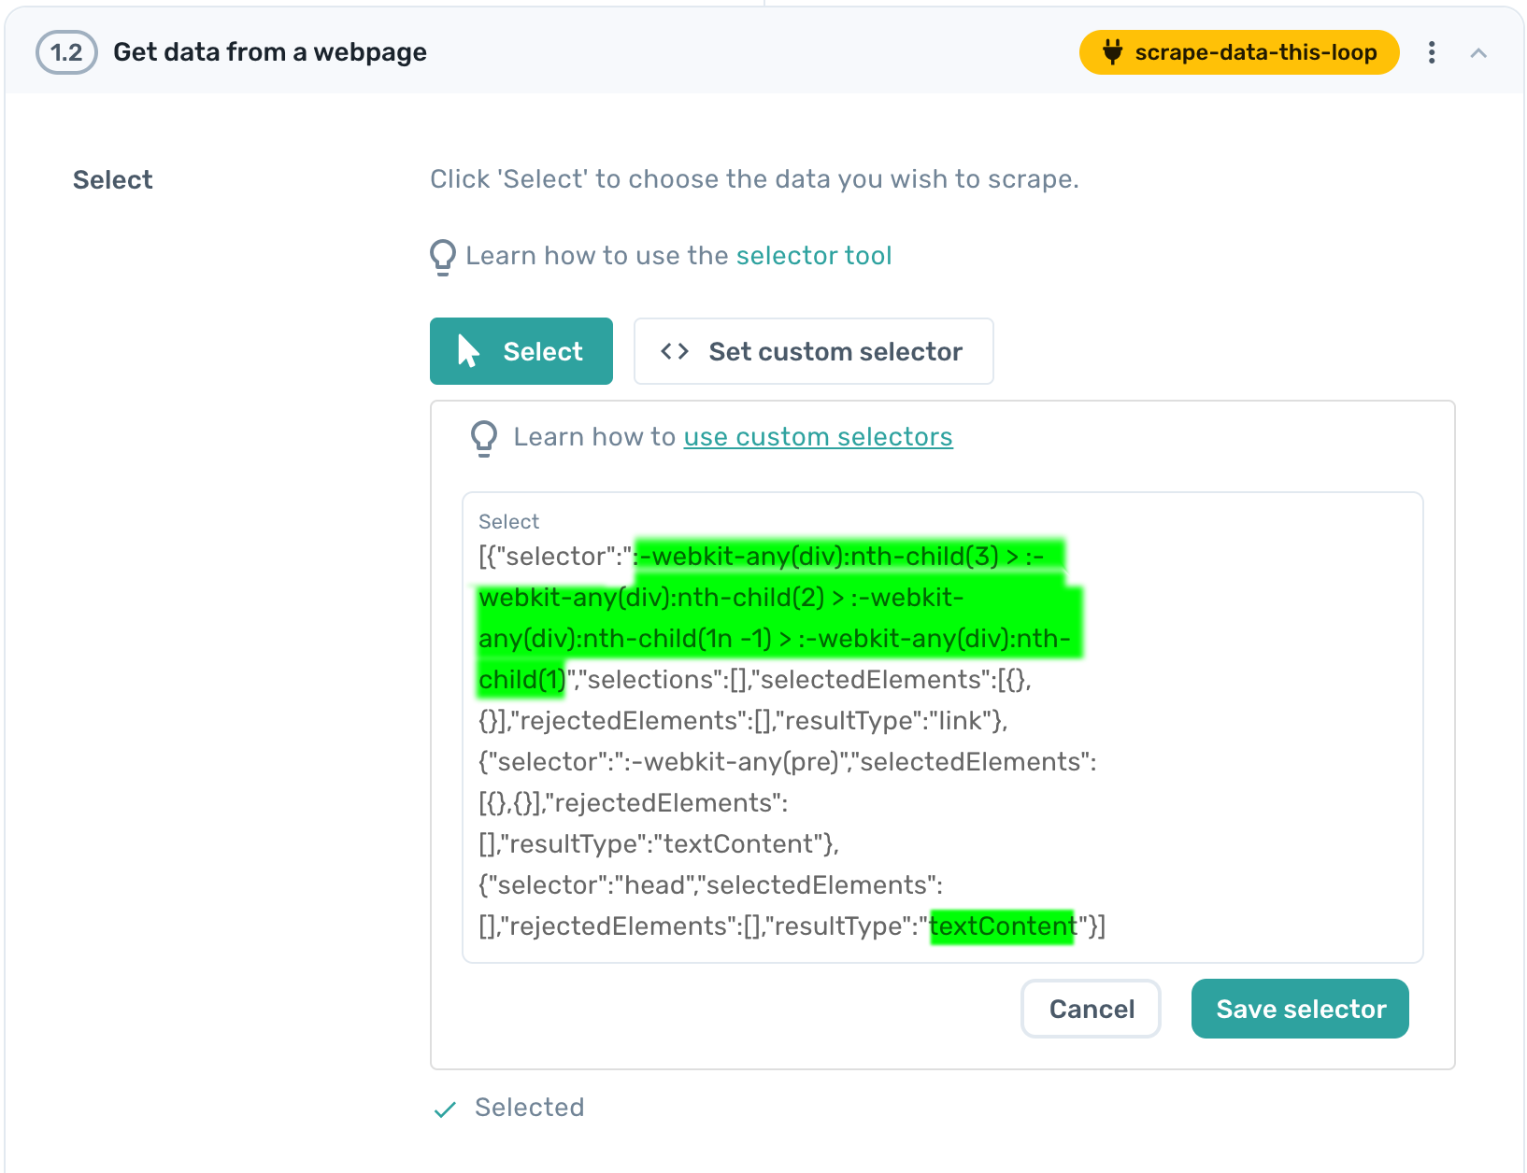Click the 1.2 step number badge
The width and height of the screenshot is (1527, 1173).
pos(65,52)
